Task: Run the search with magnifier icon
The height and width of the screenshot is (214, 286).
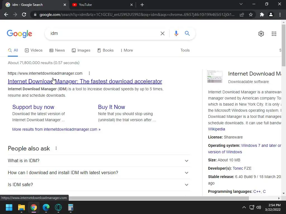Action: [x=187, y=33]
